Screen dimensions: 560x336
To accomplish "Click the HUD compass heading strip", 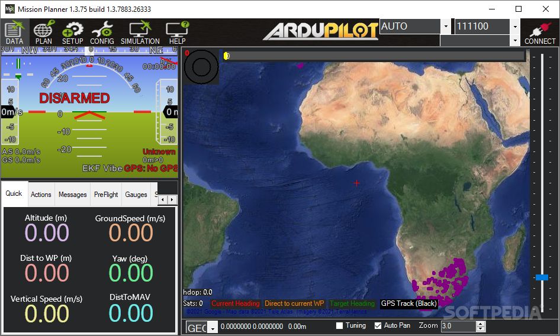I will tap(89, 50).
